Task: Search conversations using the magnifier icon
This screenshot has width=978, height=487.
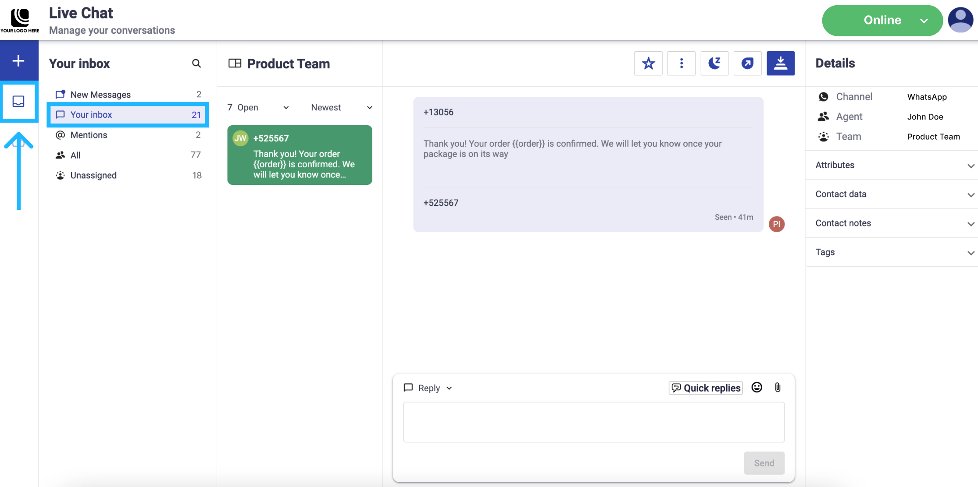Action: (196, 64)
